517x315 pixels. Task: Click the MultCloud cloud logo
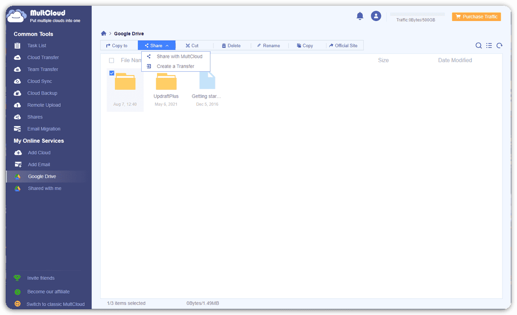click(x=16, y=16)
